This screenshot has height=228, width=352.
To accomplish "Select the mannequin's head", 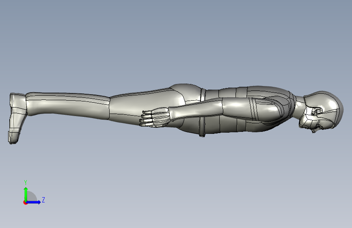I will point(321,111).
